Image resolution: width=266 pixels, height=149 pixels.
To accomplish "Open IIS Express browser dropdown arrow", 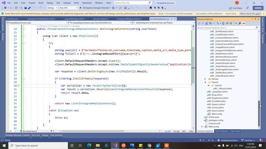I will [x=111, y=8].
